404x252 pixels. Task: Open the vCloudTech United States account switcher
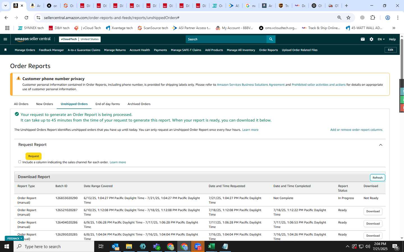click(80, 39)
